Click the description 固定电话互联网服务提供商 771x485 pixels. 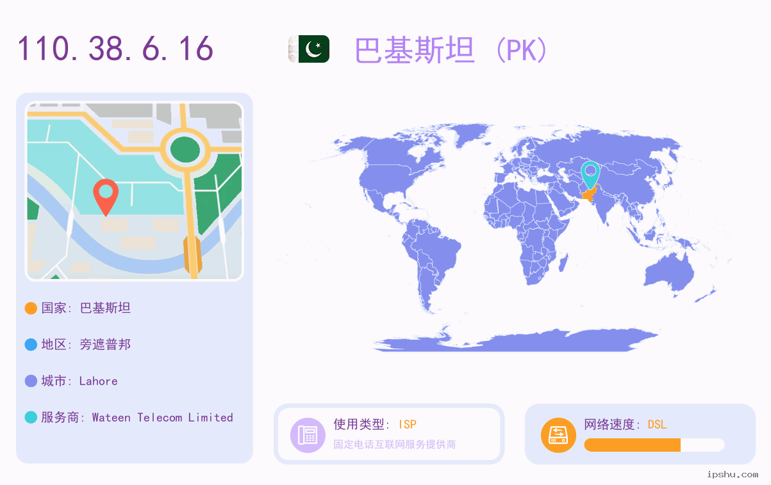point(394,444)
